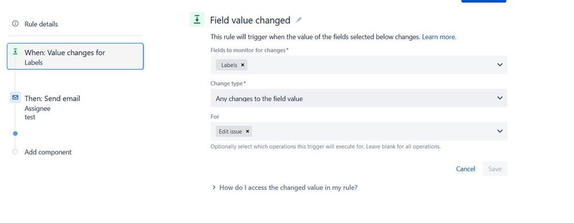
Task: Expand the For operations dropdown arrow
Action: (500, 131)
